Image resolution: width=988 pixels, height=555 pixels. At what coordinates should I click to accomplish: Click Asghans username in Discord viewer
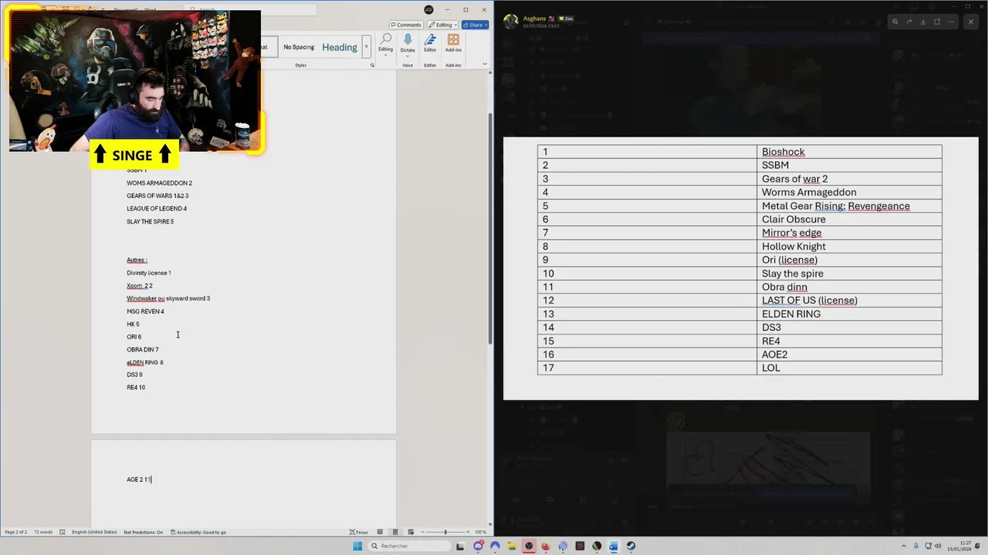(x=534, y=18)
